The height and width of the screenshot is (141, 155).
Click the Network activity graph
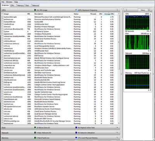click(137, 62)
